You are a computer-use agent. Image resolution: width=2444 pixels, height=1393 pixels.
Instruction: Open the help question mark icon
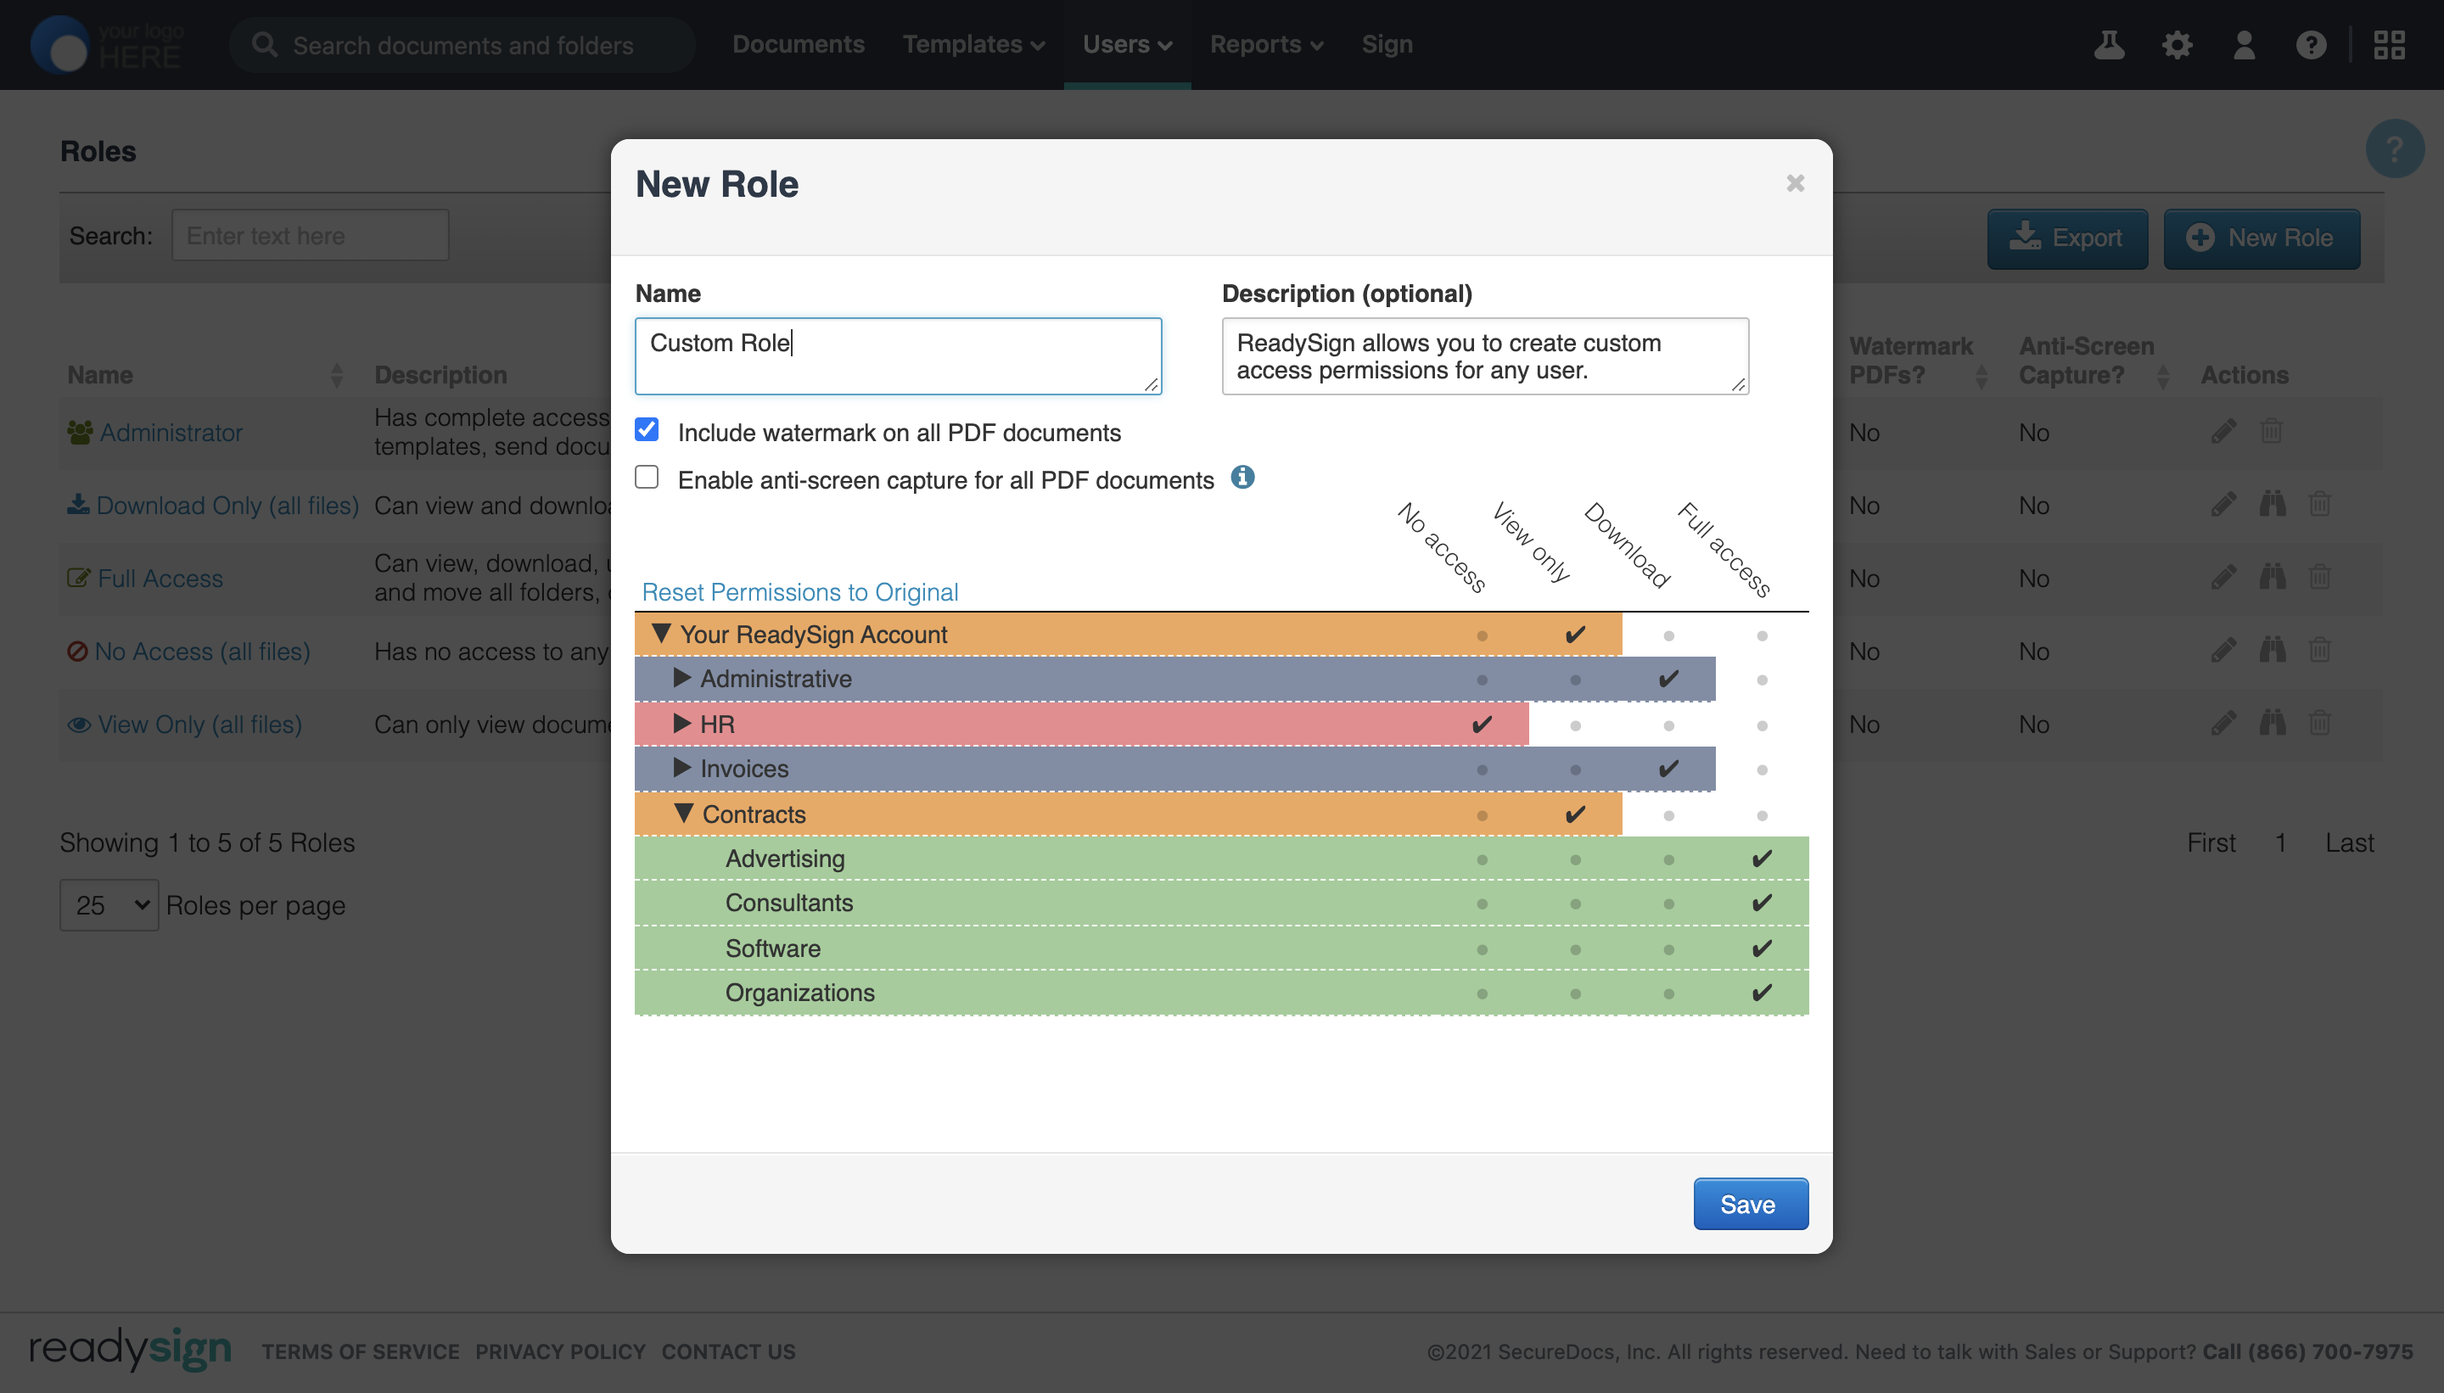coord(2311,44)
